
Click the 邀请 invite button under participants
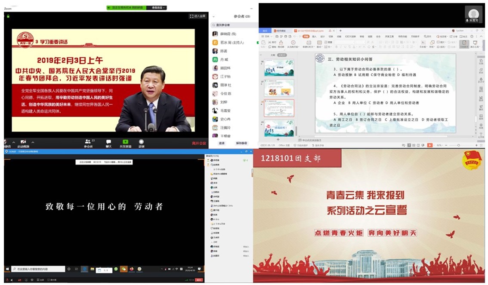pos(222,143)
